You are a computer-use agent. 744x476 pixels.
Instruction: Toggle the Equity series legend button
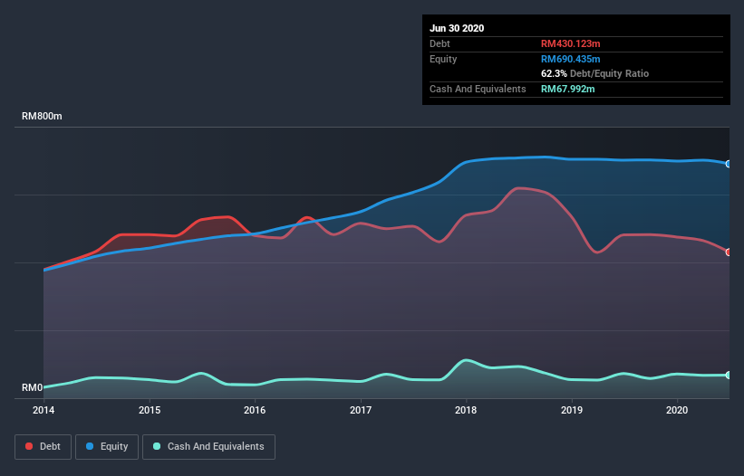pos(107,447)
